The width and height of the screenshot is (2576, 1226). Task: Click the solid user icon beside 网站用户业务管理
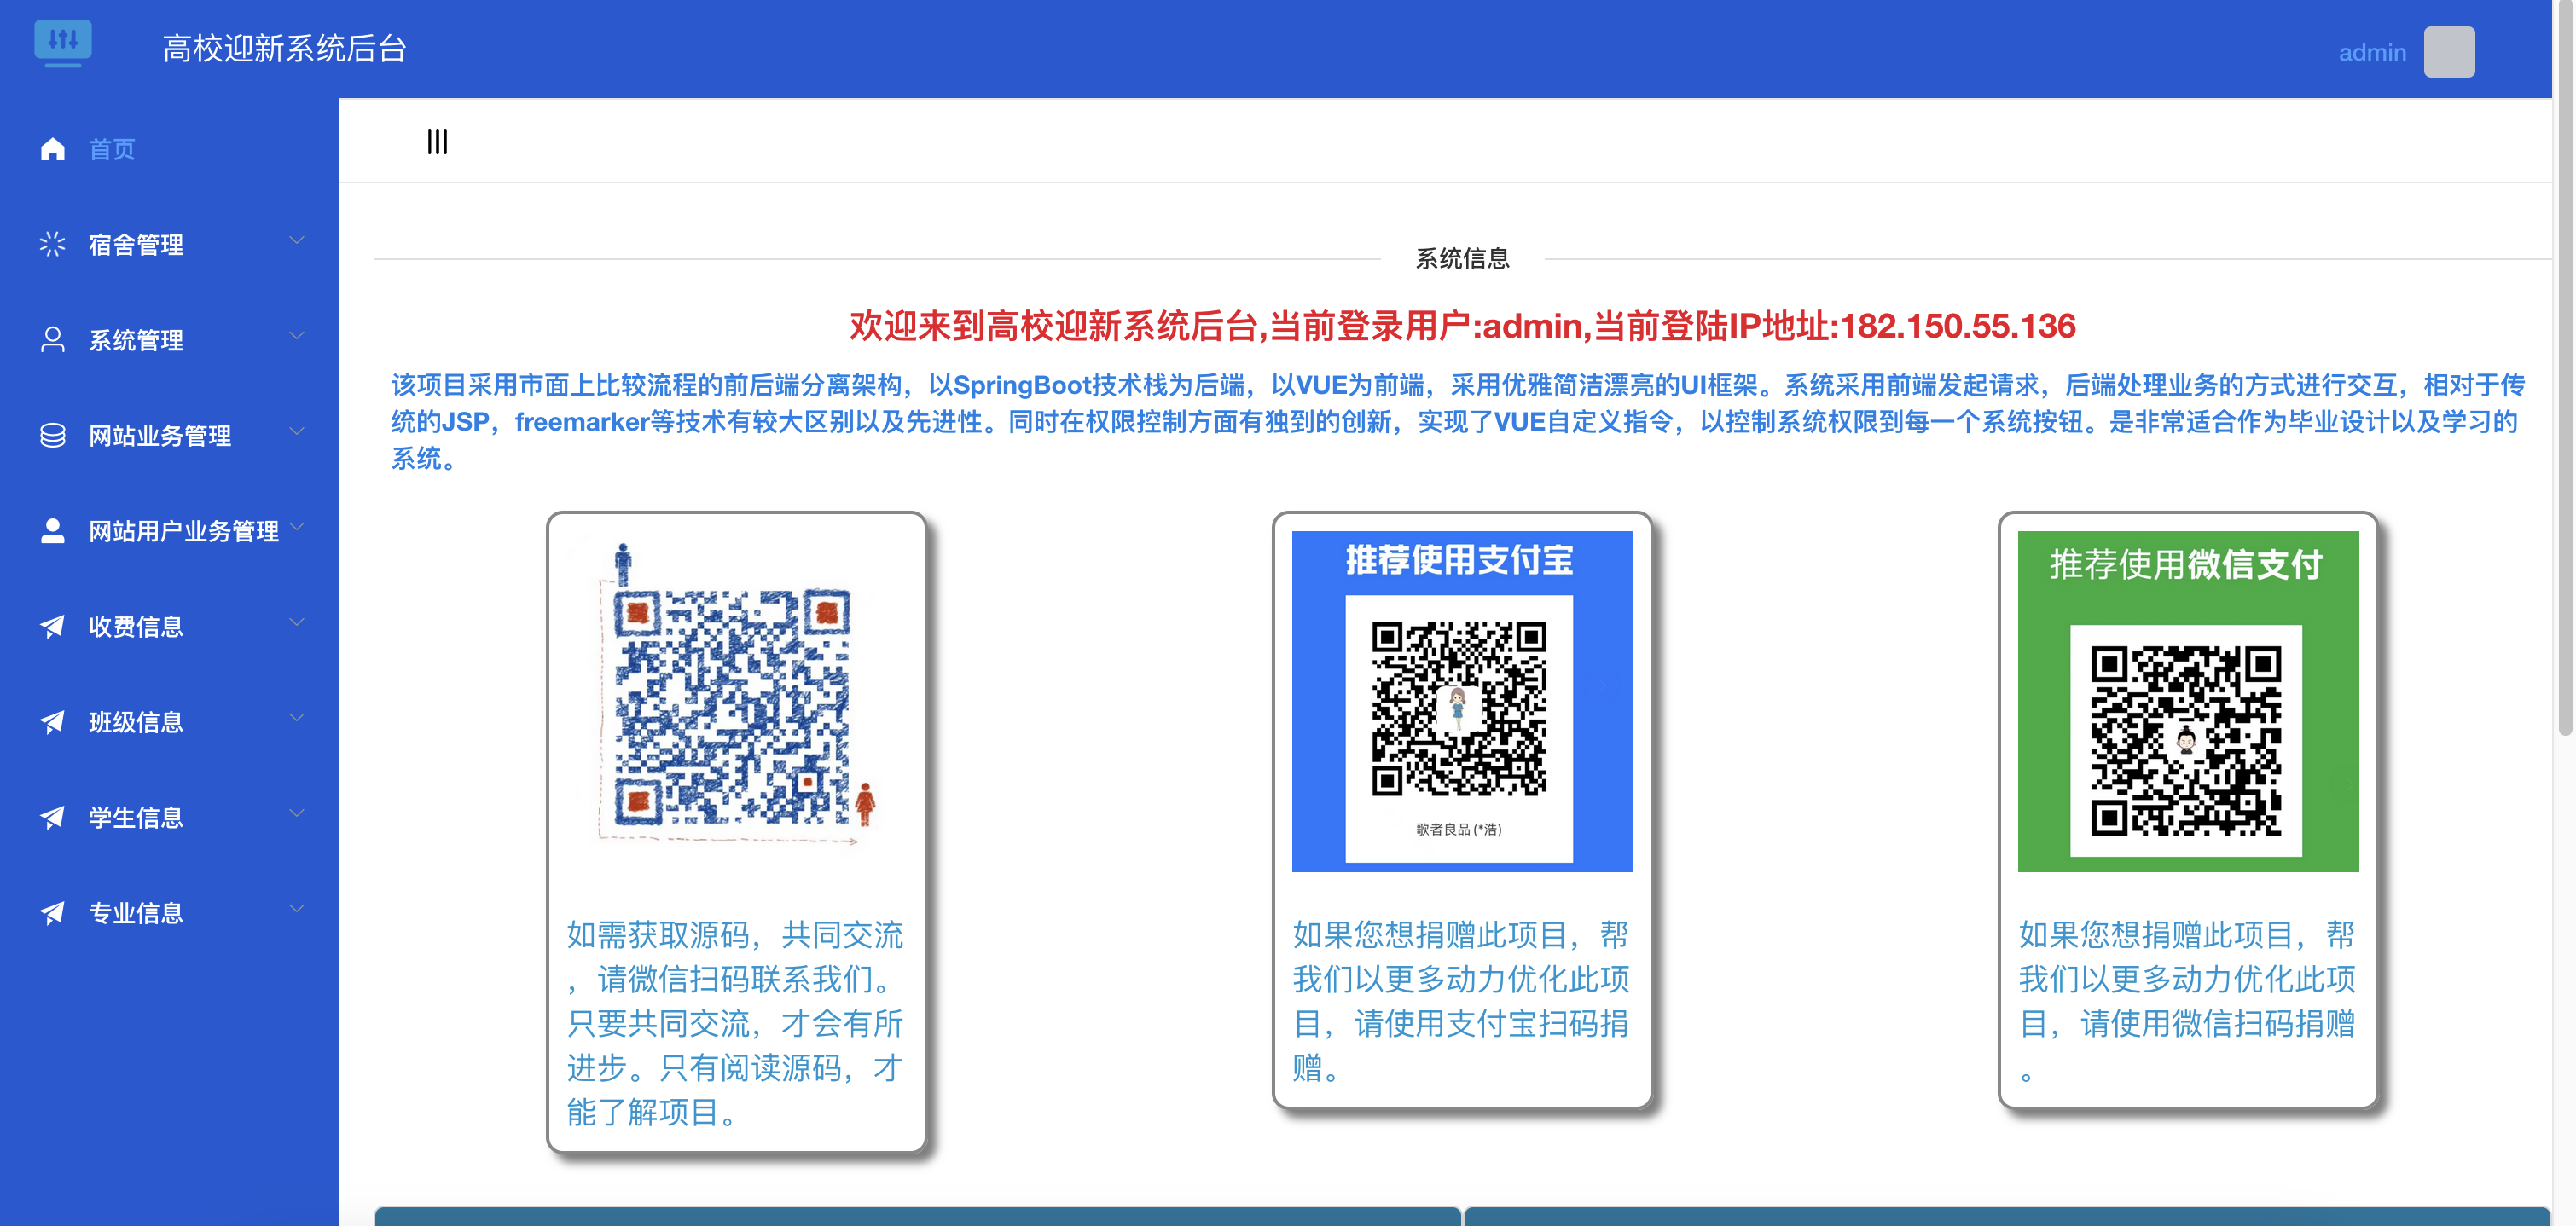pyautogui.click(x=53, y=530)
